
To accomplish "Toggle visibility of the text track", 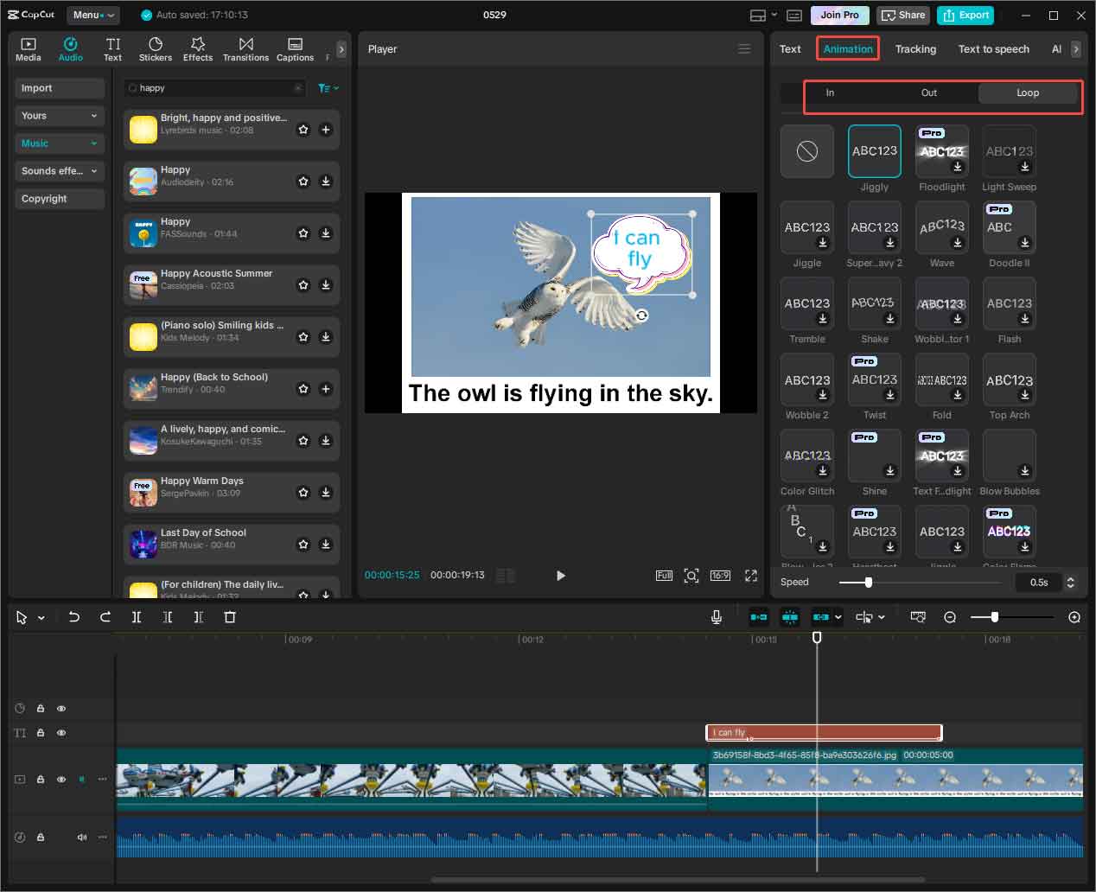I will (61, 732).
